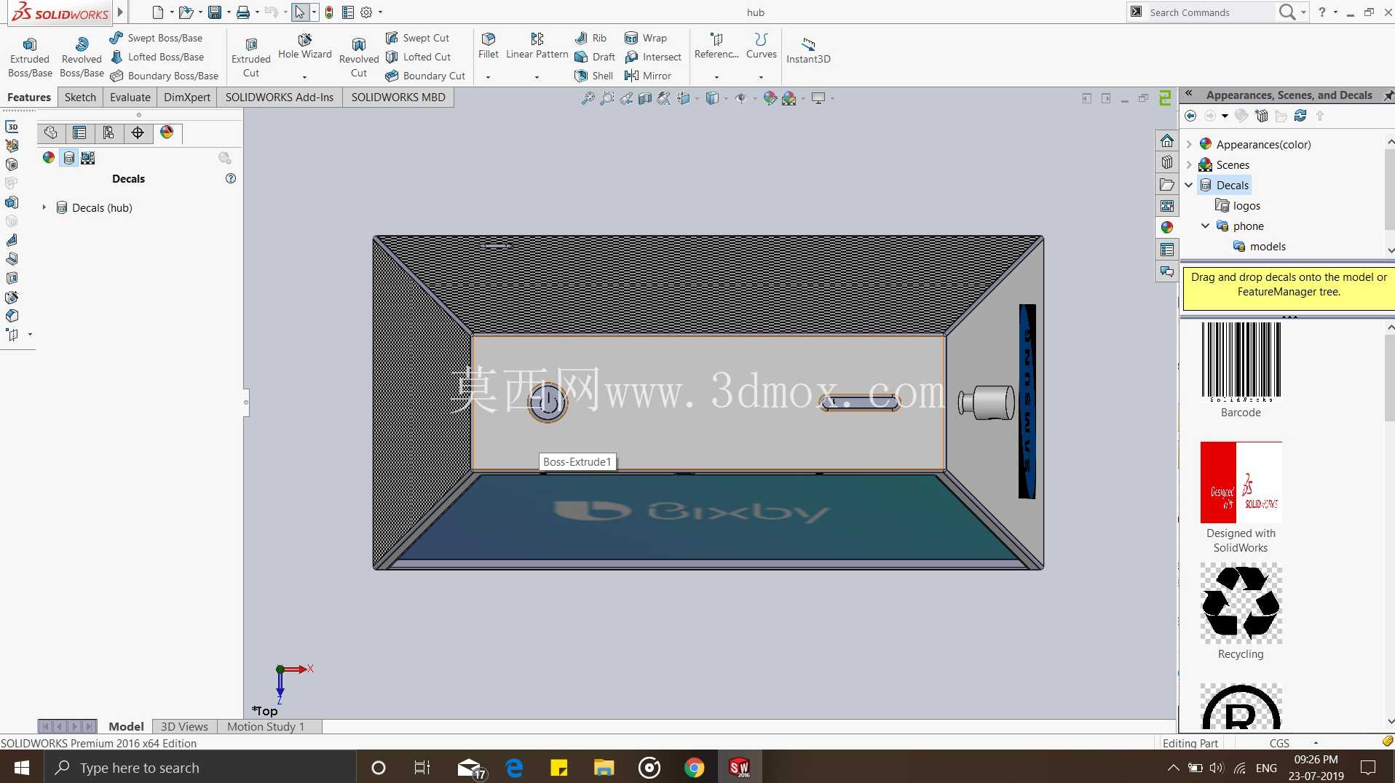Open Design Library tab in task pane

coord(1167,162)
